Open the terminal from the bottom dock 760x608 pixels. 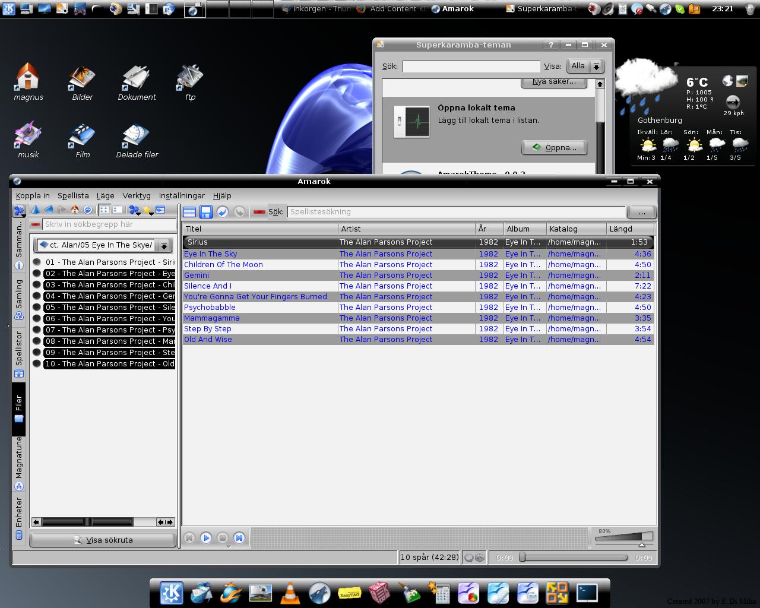pyautogui.click(x=587, y=593)
